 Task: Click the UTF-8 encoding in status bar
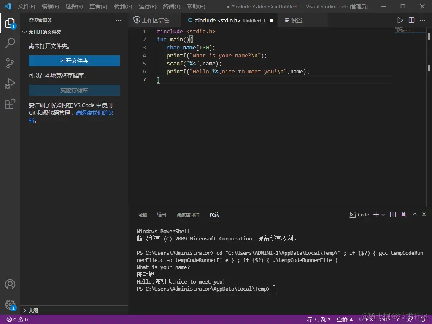pyautogui.click(x=366, y=319)
